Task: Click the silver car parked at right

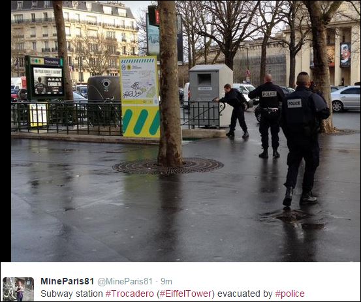Action: pyautogui.click(x=345, y=98)
